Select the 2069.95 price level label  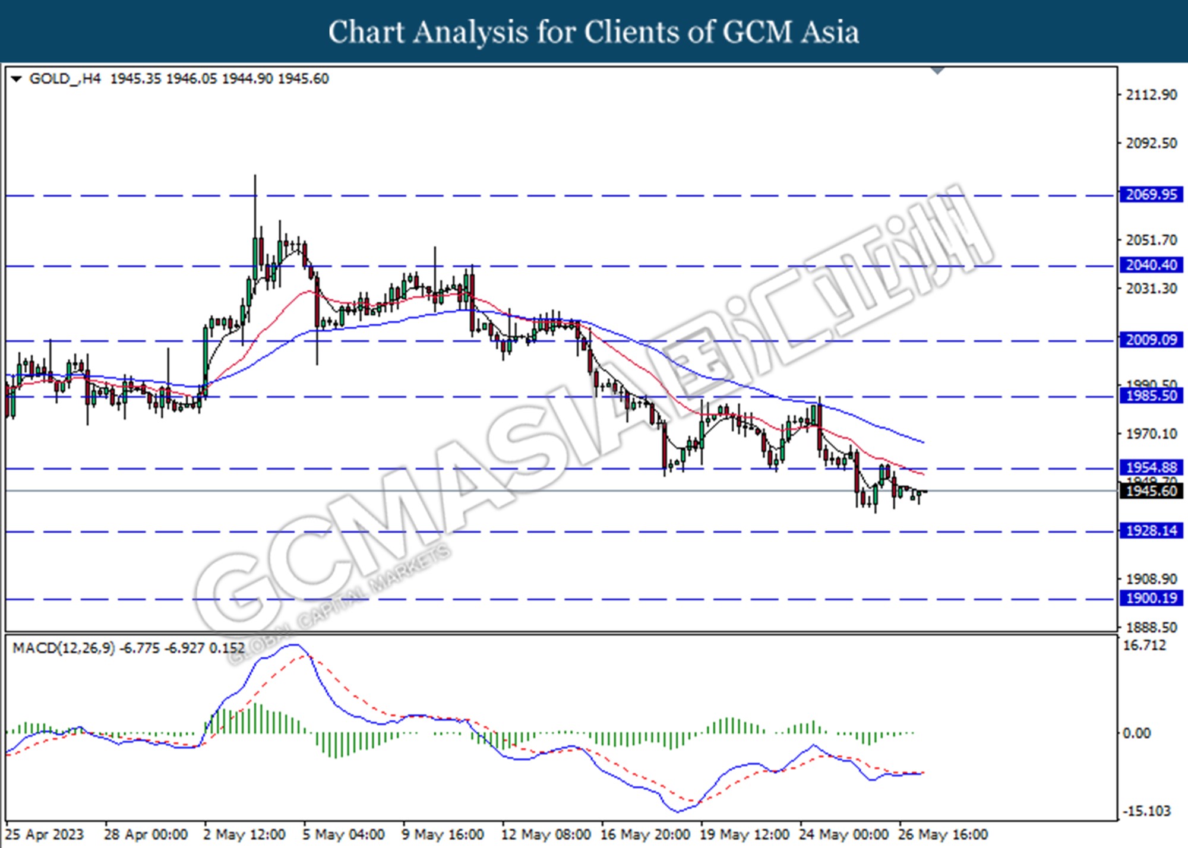click(1151, 195)
